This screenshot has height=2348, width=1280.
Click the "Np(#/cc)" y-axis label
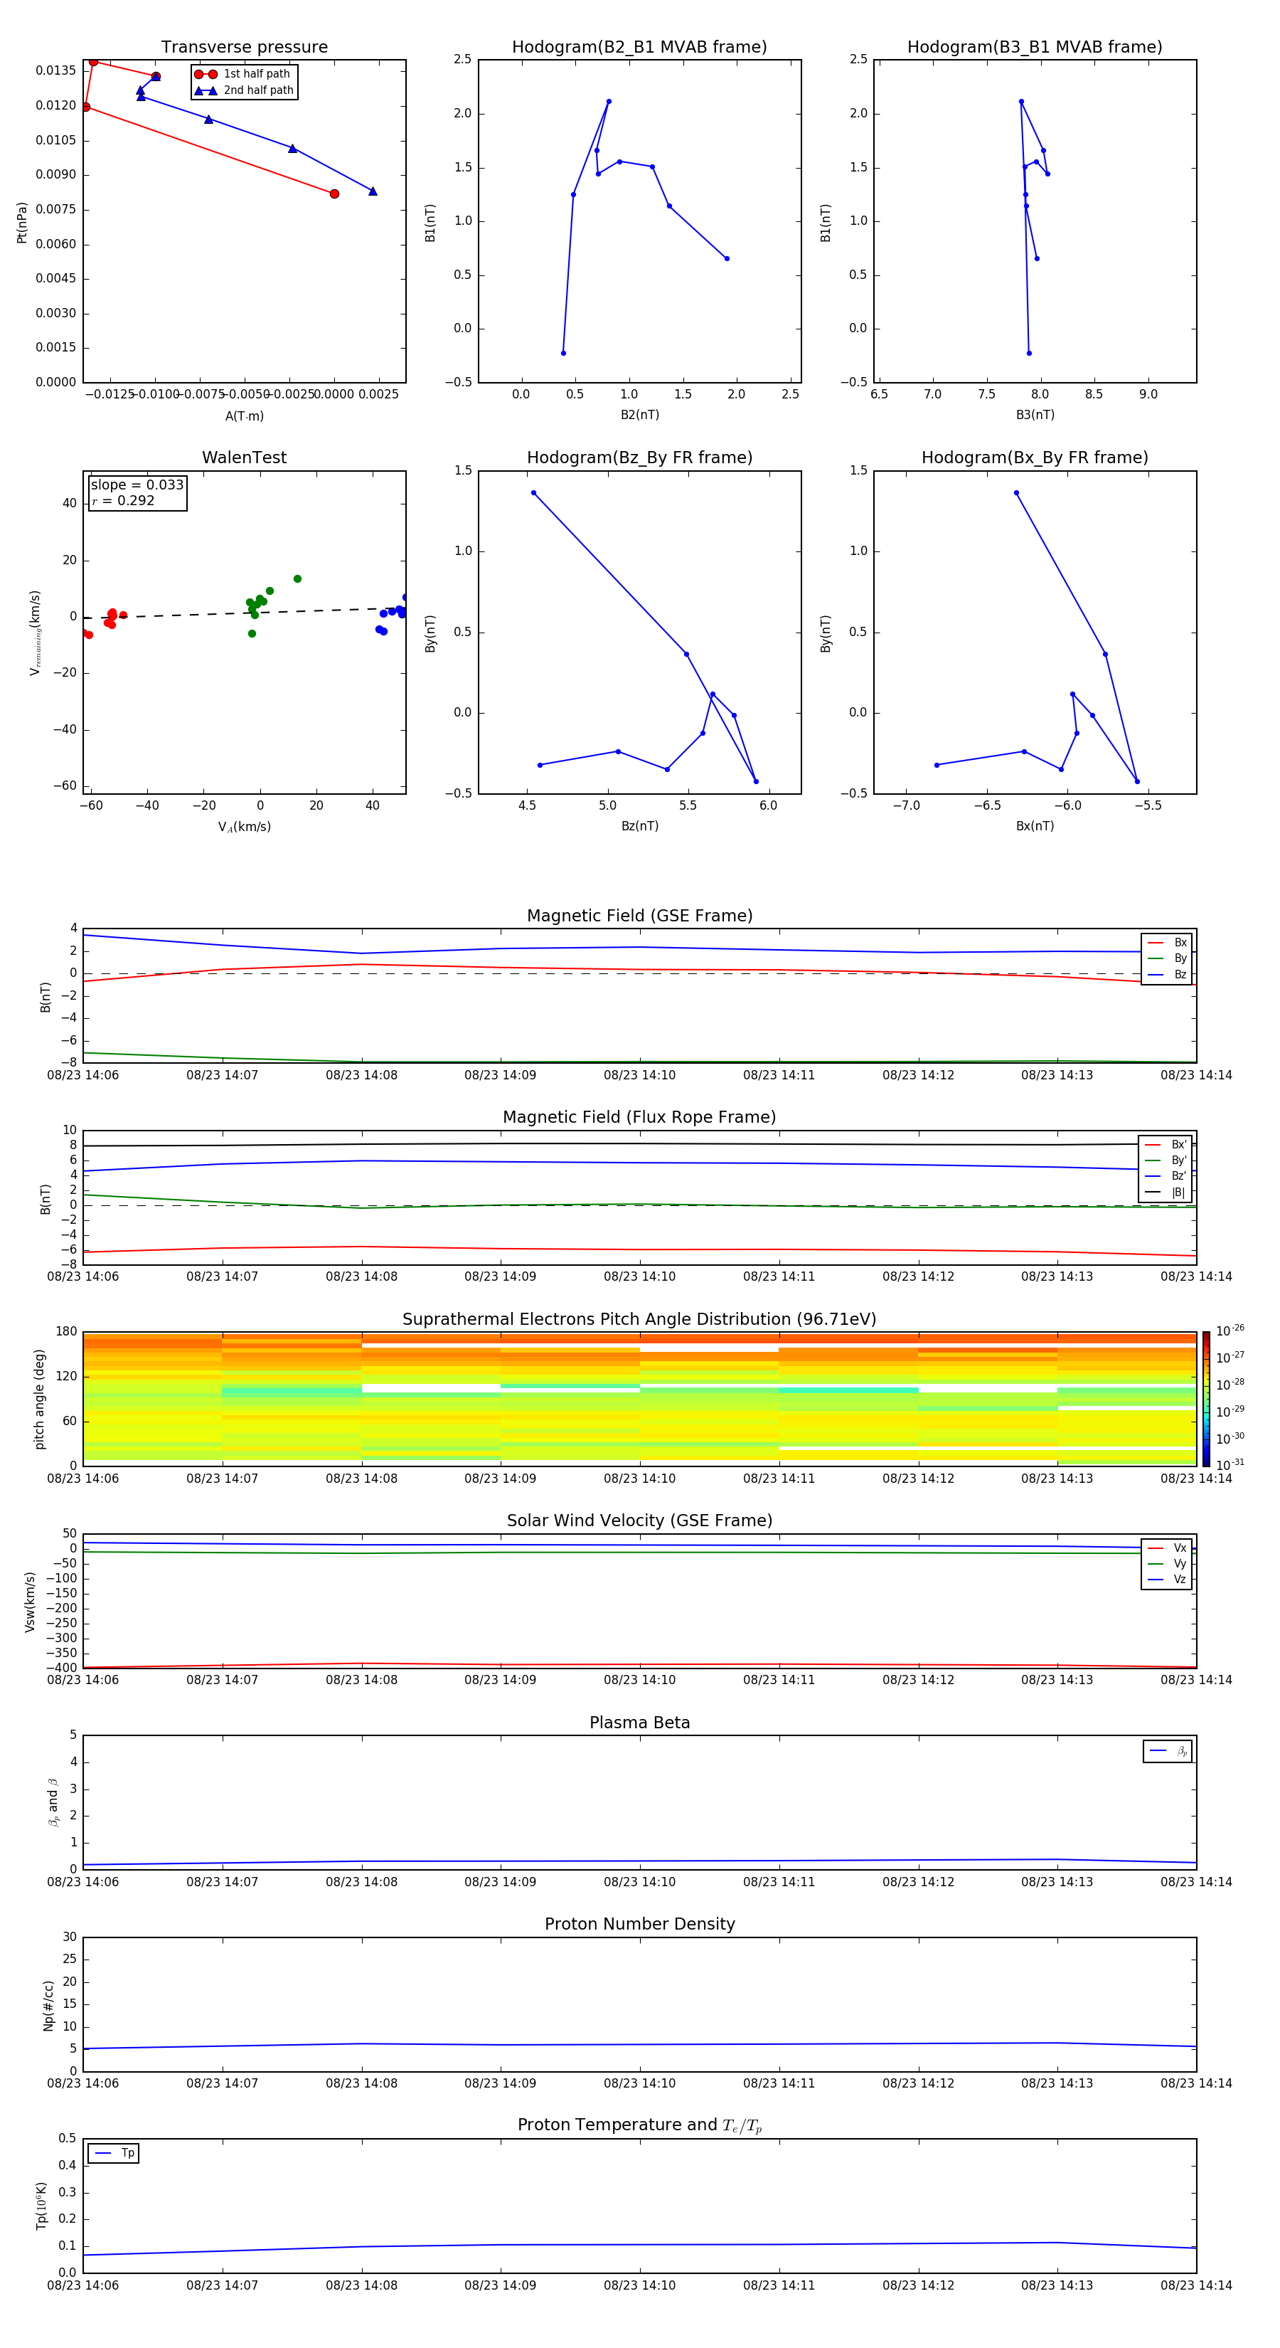click(48, 2005)
